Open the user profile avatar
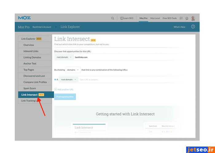Screen dimensions: 215x153 pos(193,18)
